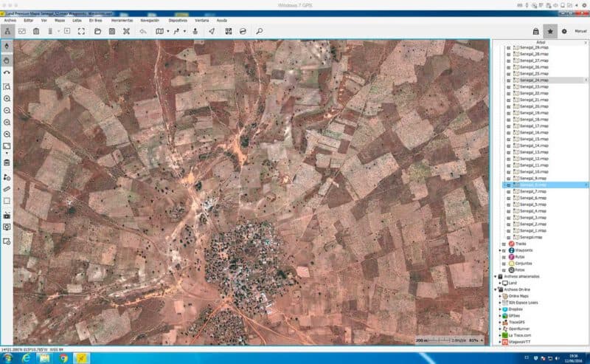Open the map icon dropdown arrow
Viewport: 590px width, 364px height.
click(x=168, y=31)
